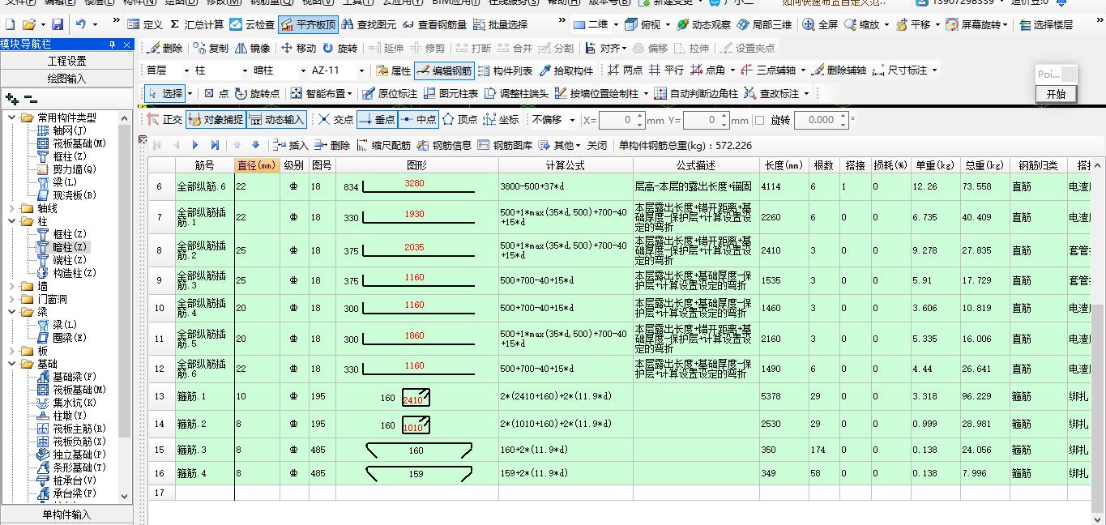Click the 复制 copy tool
Screen dimensions: 1106x525
(x=210, y=49)
